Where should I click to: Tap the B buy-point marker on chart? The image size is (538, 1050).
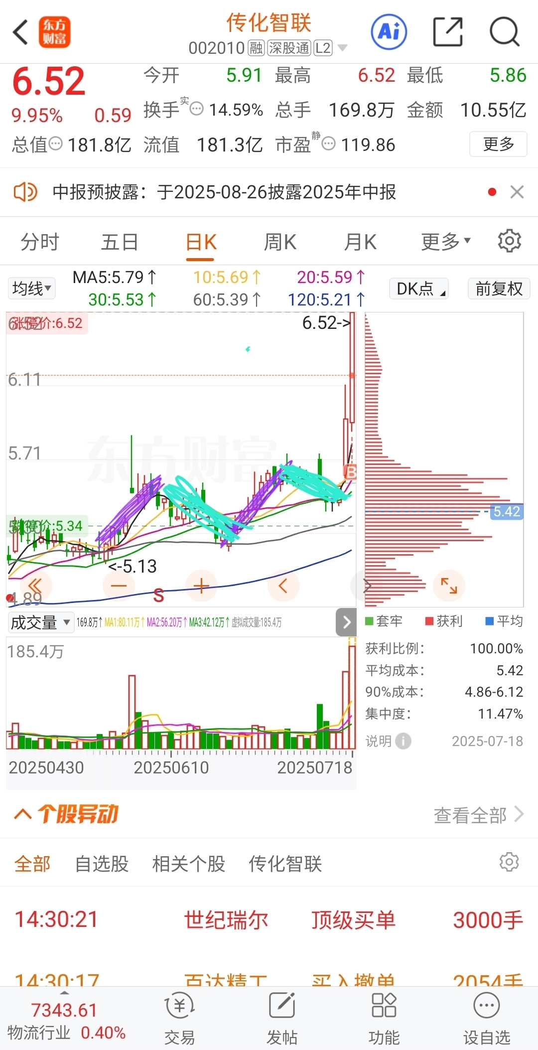tap(351, 472)
